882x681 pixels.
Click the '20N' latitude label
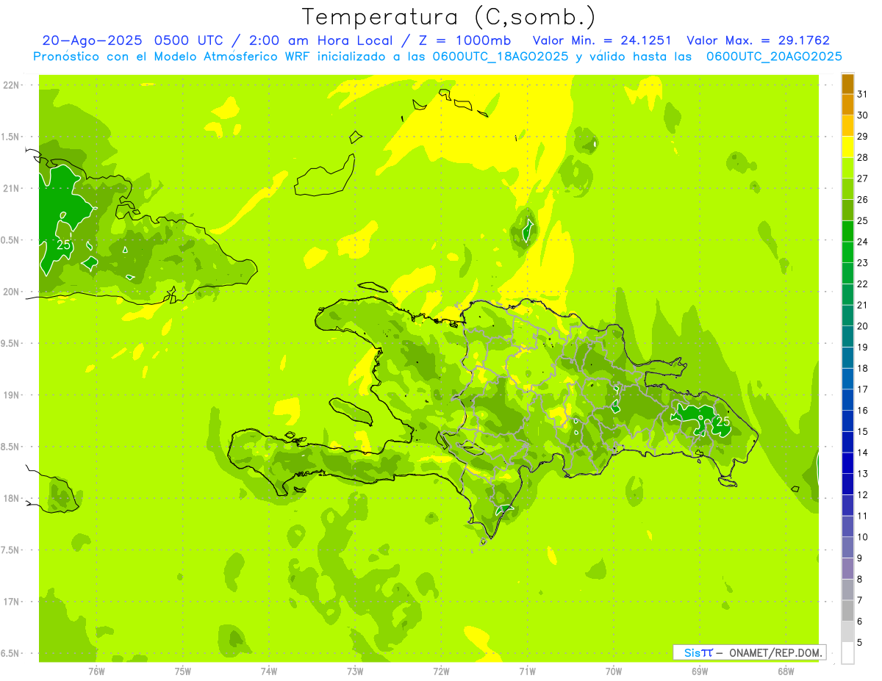10,292
